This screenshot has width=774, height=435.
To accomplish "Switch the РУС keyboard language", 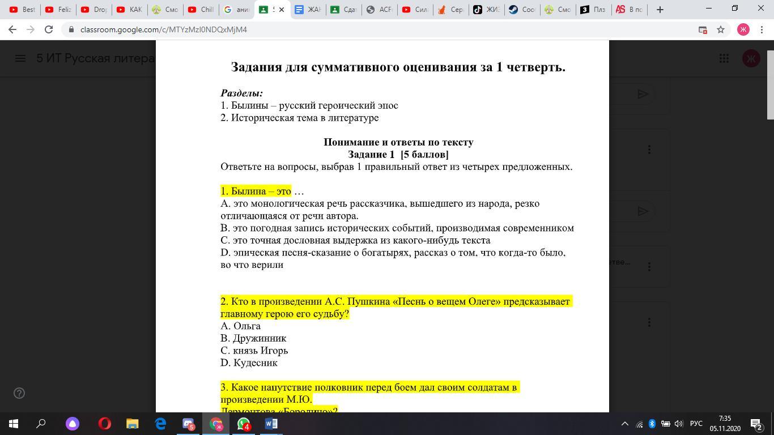I will (x=696, y=424).
